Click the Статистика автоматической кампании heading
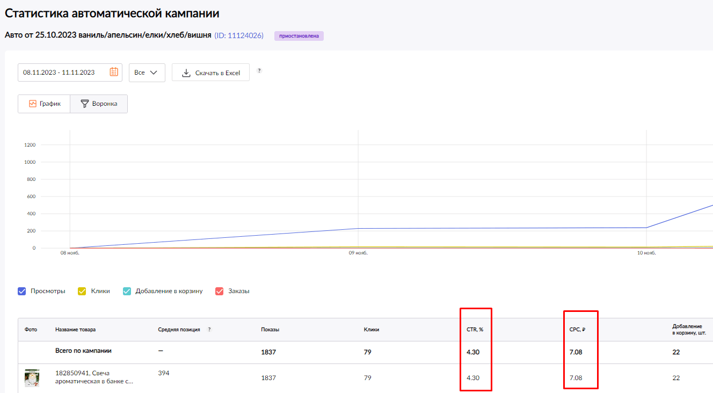 coord(112,13)
